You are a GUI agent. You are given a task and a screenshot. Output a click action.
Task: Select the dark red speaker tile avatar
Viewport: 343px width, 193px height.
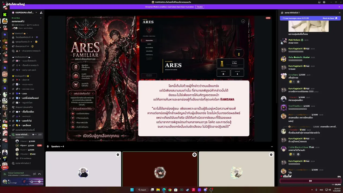[x=160, y=172]
